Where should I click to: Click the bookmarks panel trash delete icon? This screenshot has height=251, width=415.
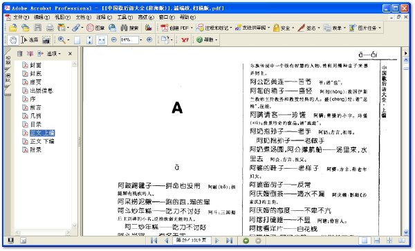pos(20,54)
